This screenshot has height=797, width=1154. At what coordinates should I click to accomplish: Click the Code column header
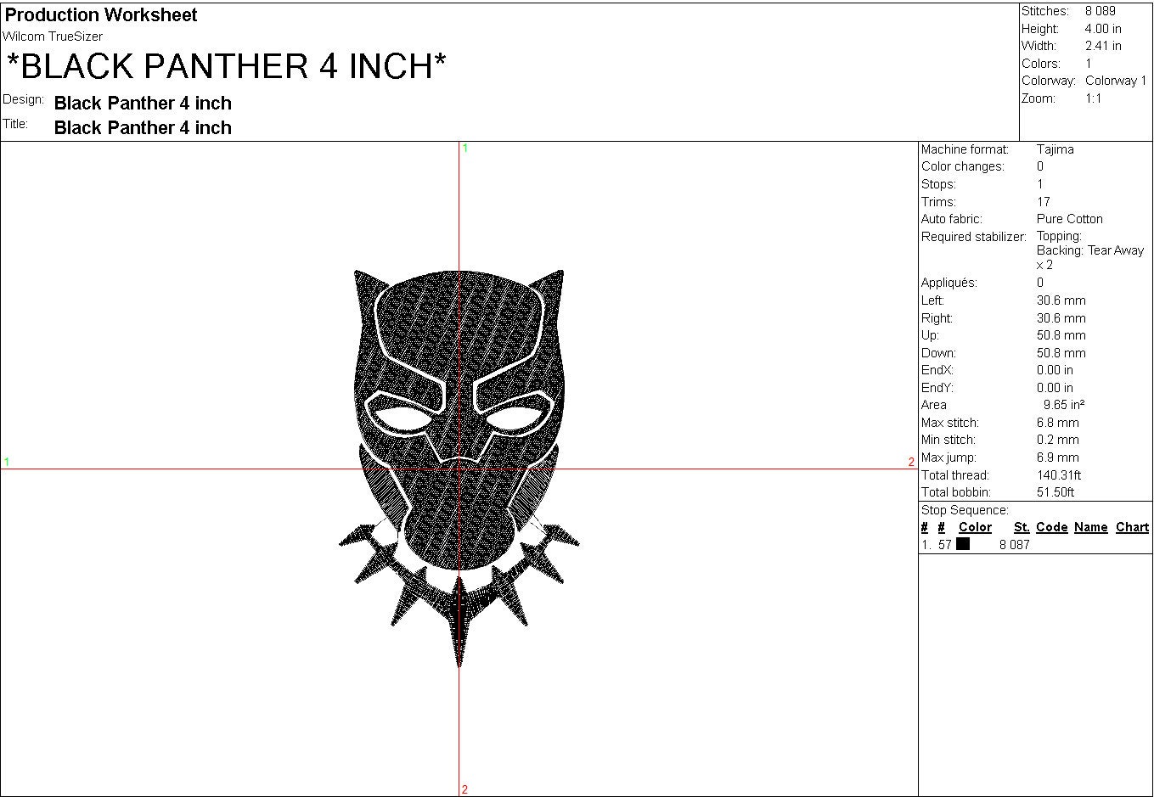click(1052, 527)
